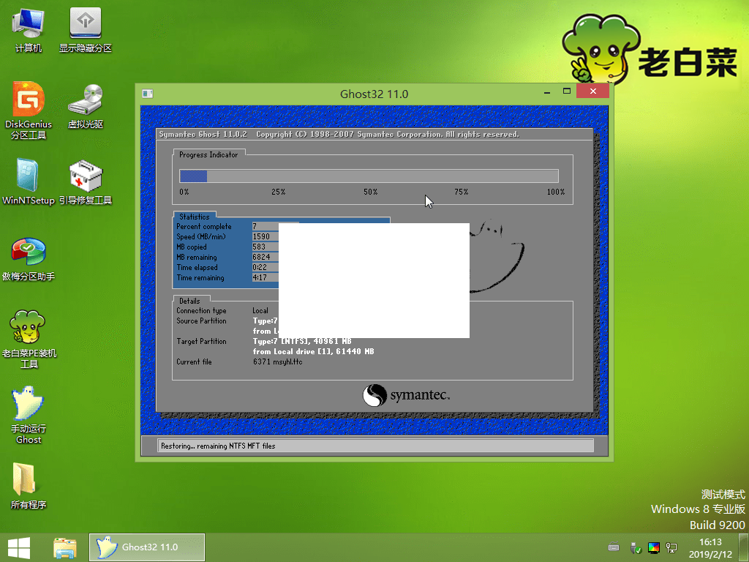The height and width of the screenshot is (562, 749).
Task: Launch 傲梅分区助手 desktop icon
Action: click(x=29, y=258)
